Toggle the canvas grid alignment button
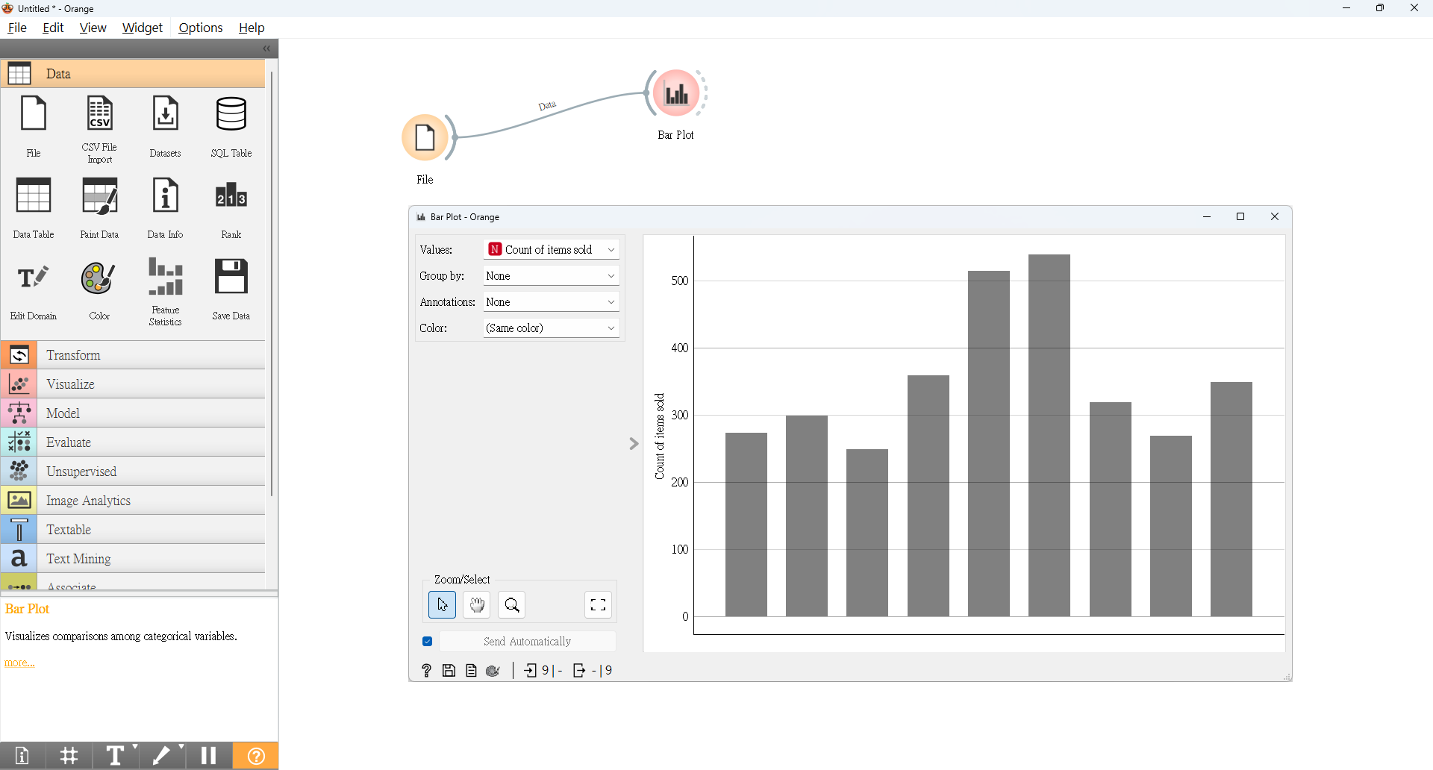Image resolution: width=1433 pixels, height=770 pixels. [69, 756]
